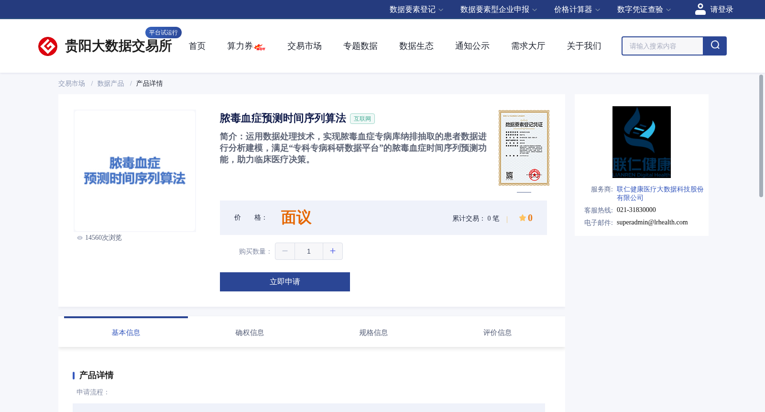This screenshot has width=765, height=412.
Task: Click the search magnifier button
Action: 715,46
